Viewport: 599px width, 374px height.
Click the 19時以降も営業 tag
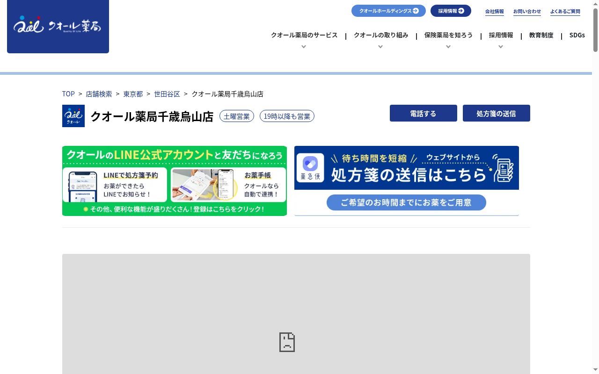(287, 116)
